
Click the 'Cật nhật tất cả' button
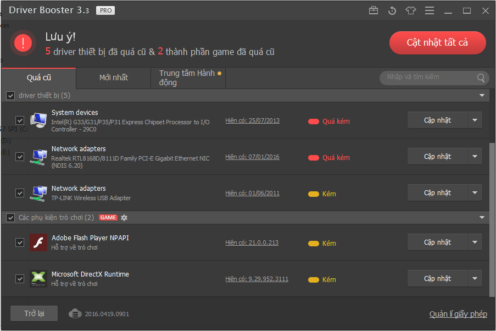[437, 43]
